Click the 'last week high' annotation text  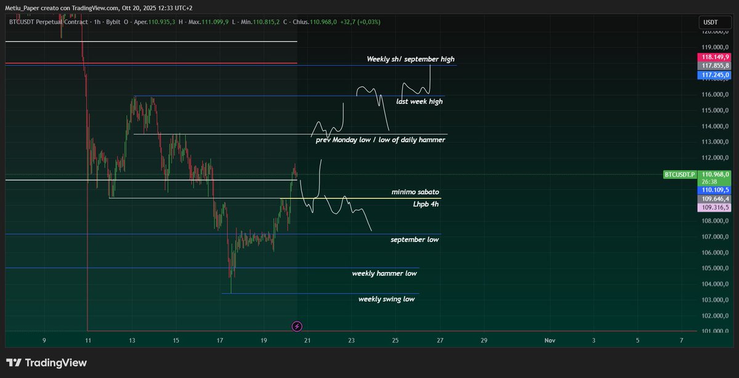(x=419, y=102)
